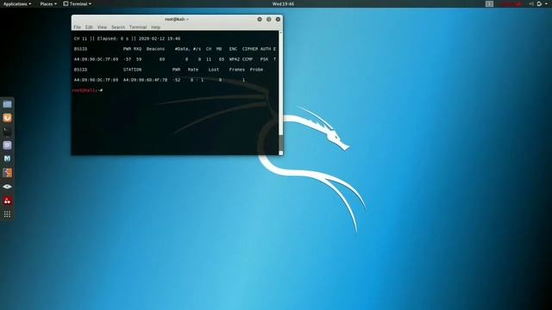This screenshot has height=310, width=552.
Task: Open the Applications menu in top bar
Action: click(17, 3)
